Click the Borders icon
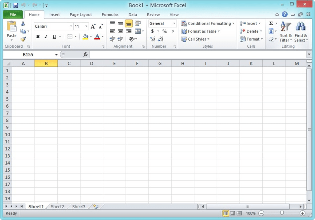Viewport: 315px width, 220px height. coord(70,37)
